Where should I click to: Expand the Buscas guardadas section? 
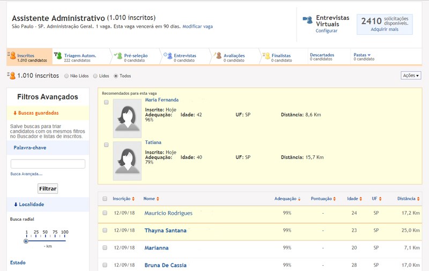pyautogui.click(x=48, y=113)
